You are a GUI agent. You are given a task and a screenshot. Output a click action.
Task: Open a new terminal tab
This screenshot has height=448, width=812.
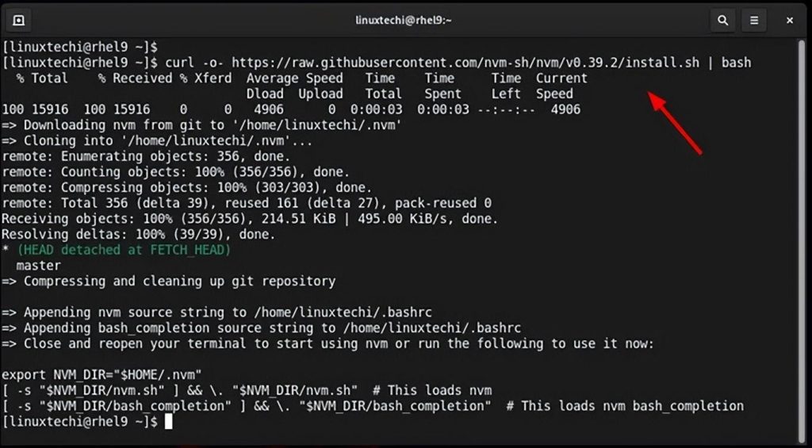(19, 21)
